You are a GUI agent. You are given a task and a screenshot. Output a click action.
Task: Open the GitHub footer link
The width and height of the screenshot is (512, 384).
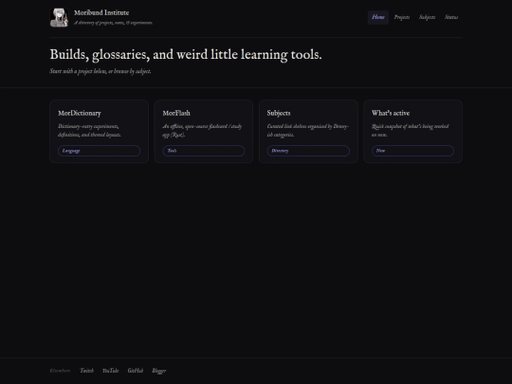click(x=136, y=371)
